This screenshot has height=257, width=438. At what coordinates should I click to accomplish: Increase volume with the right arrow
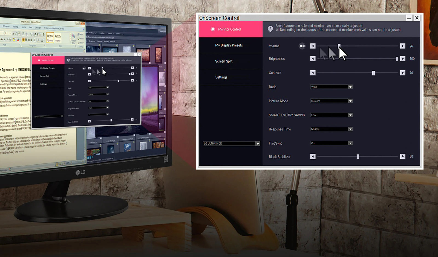pyautogui.click(x=402, y=46)
